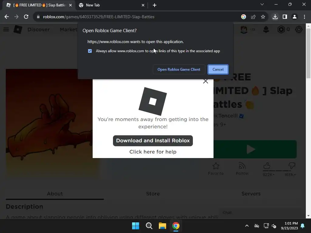Open Roblox notifications bell
Screen dimensions: 311x233
(266, 29)
